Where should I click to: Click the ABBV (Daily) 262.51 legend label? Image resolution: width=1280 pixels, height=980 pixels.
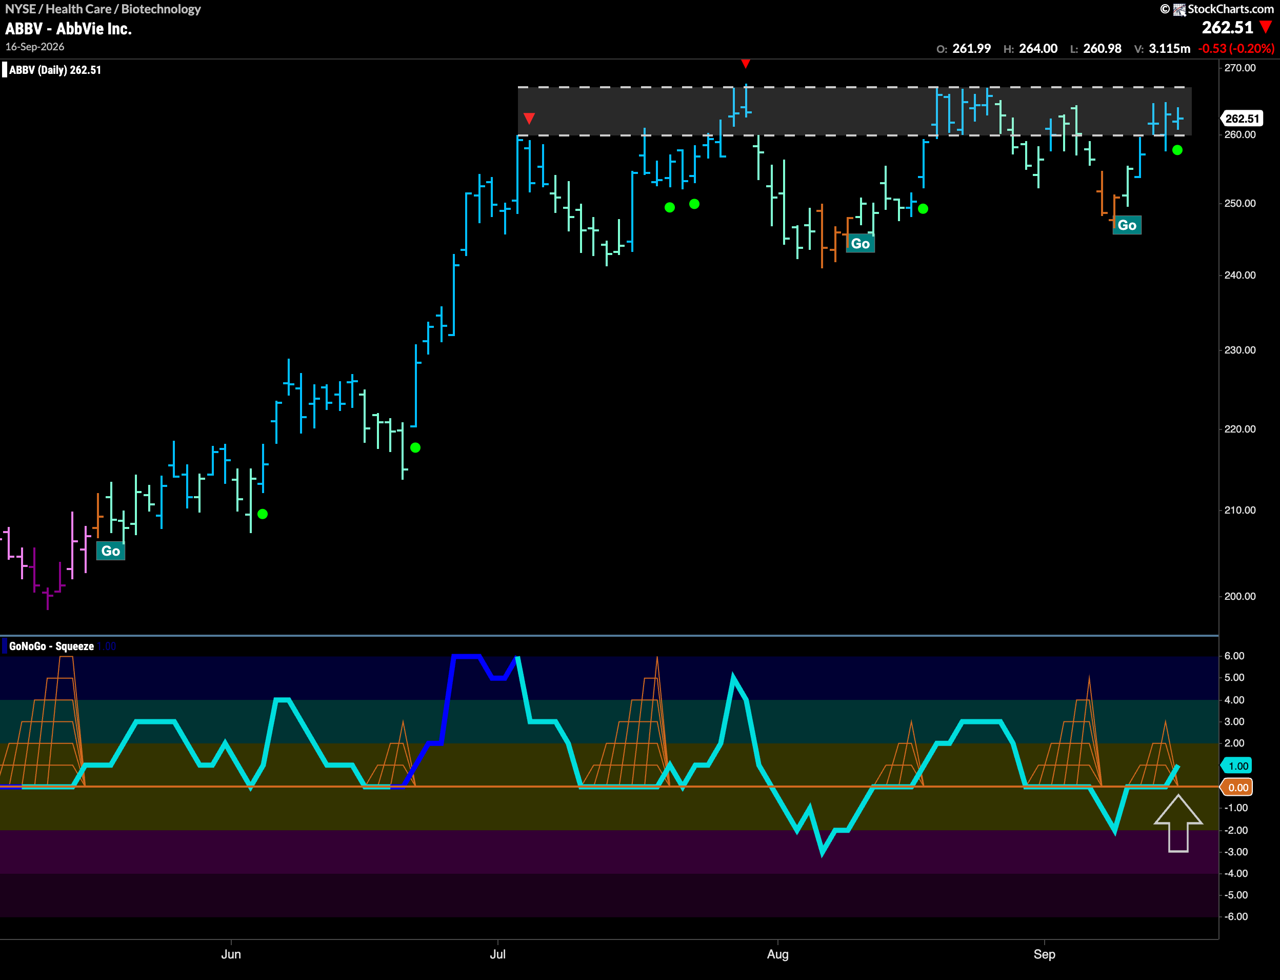coord(55,70)
